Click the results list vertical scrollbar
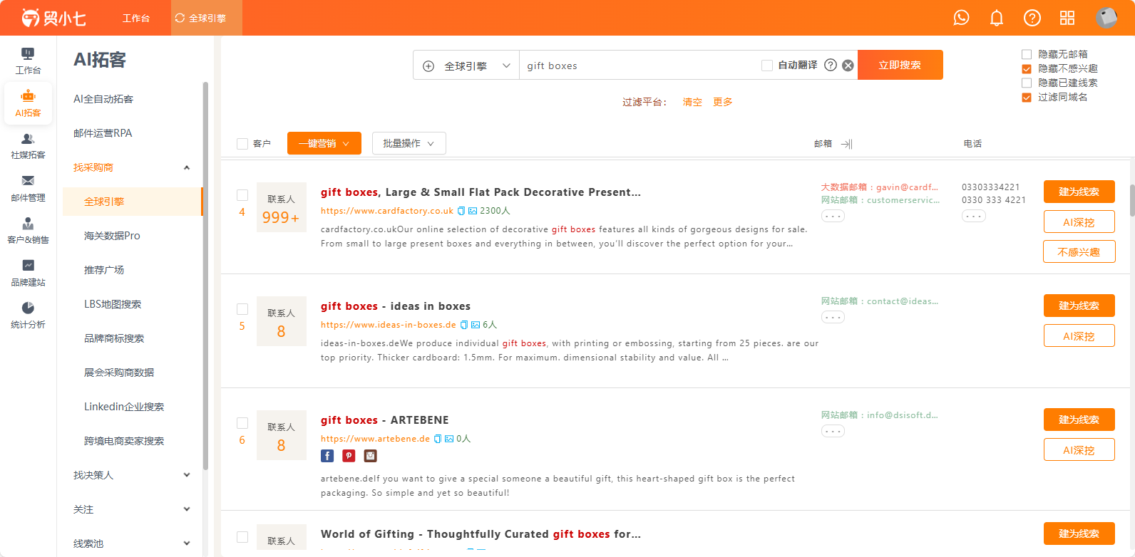Screen dimensions: 1135x557 [1132, 199]
